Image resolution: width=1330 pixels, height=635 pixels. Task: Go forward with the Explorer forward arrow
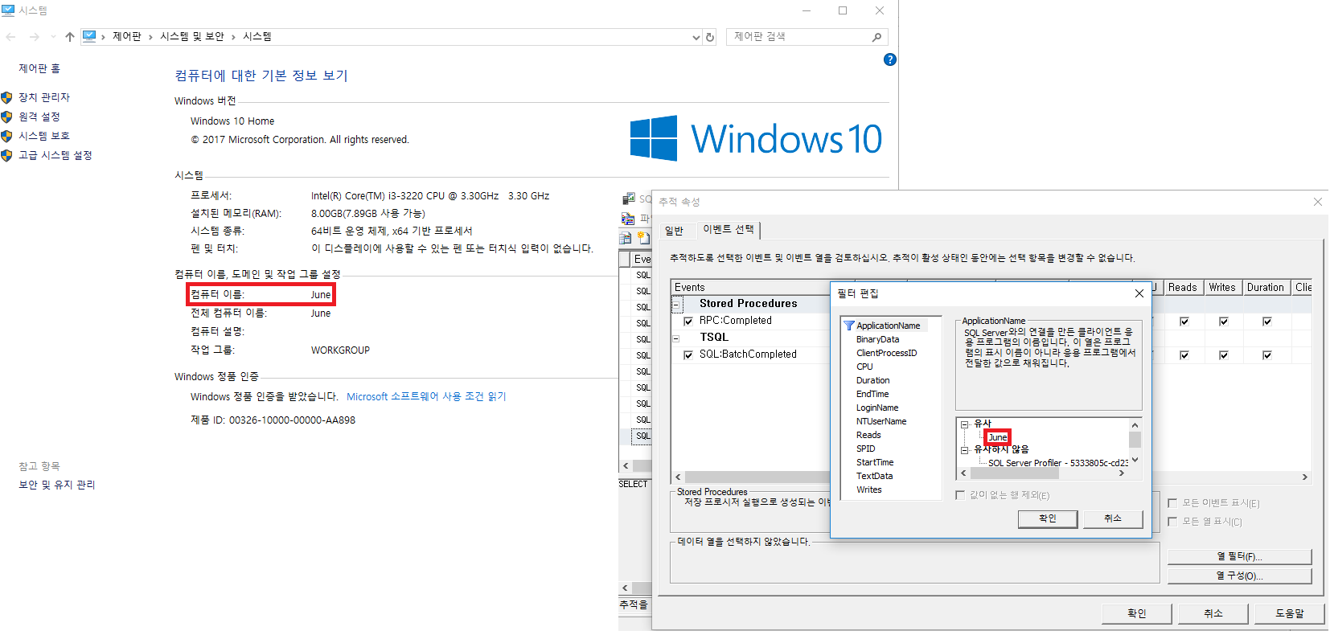[34, 37]
